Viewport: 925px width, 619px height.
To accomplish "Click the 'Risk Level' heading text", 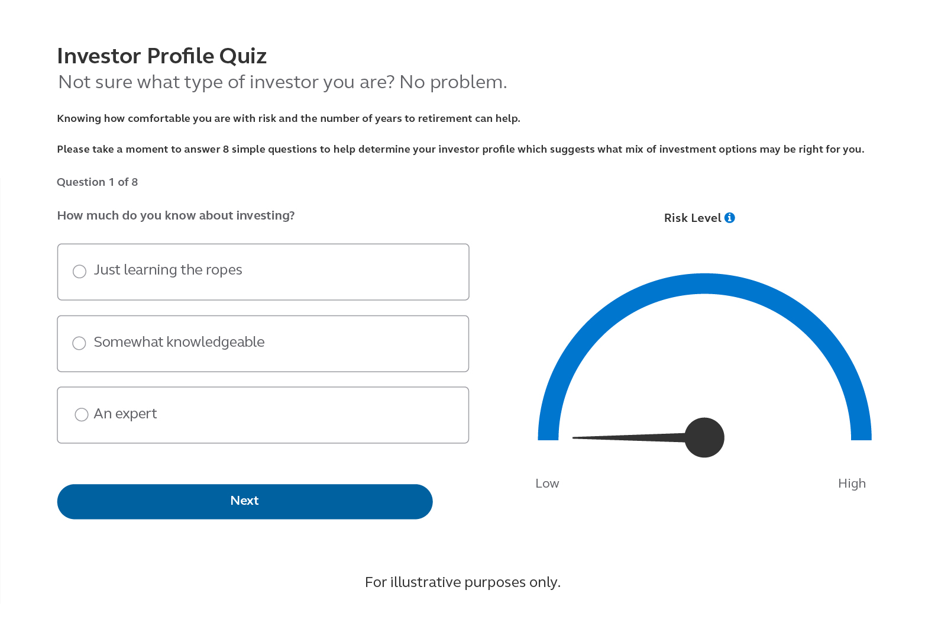I will pyautogui.click(x=693, y=218).
